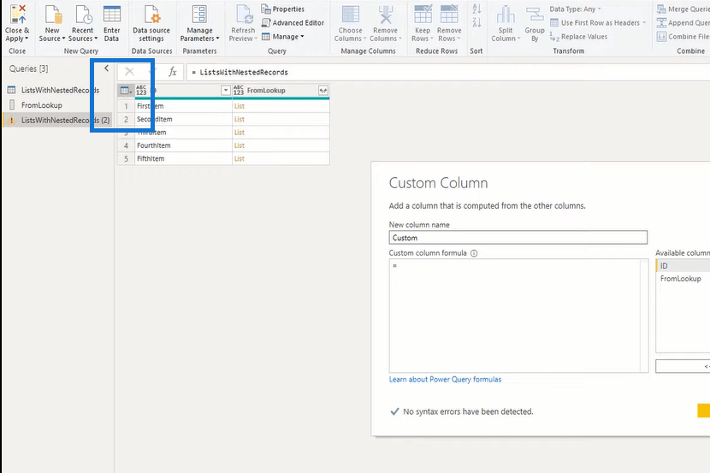Screen dimensions: 710x473
Task: Select the FromLookup query
Action: 57,105
